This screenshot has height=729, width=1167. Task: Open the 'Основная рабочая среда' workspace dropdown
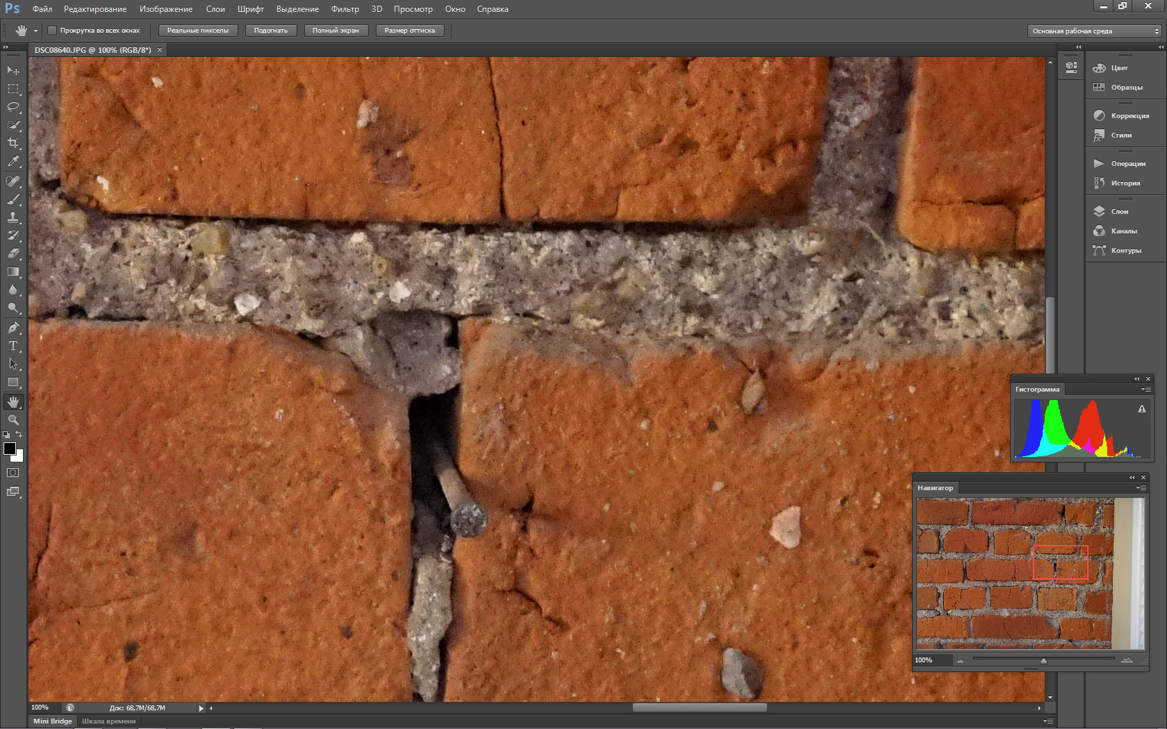pos(1095,31)
